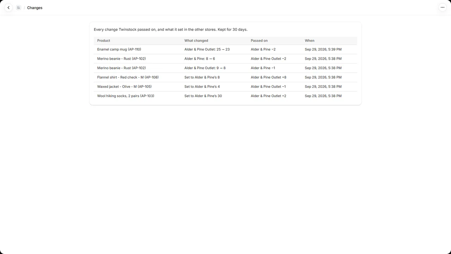Viewport: 451px width, 254px height.
Task: Click the Alder & Pine Outlet: 25 → 23 cell
Action: pos(207,49)
